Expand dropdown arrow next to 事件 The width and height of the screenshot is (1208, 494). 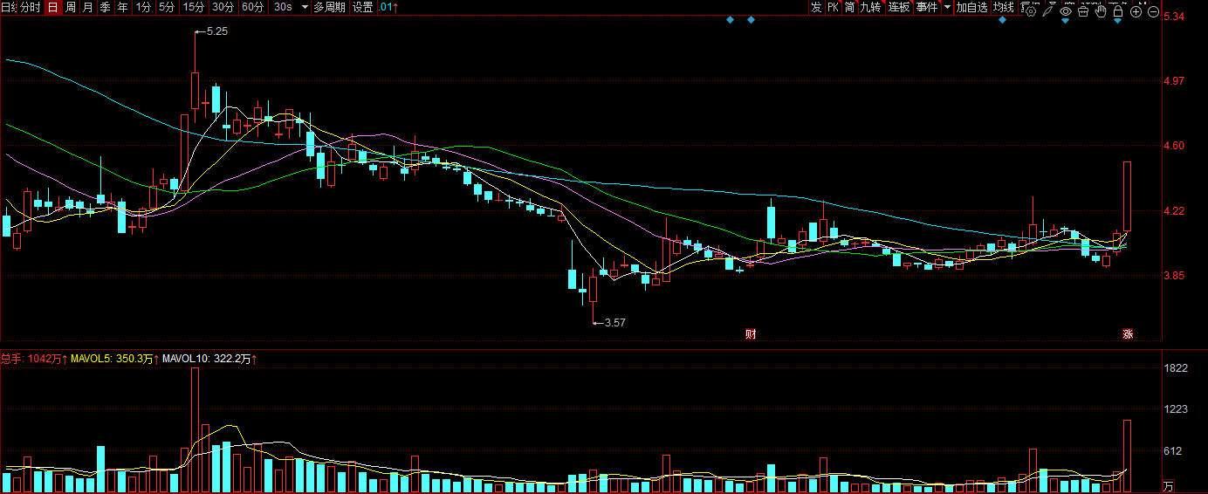click(x=947, y=7)
